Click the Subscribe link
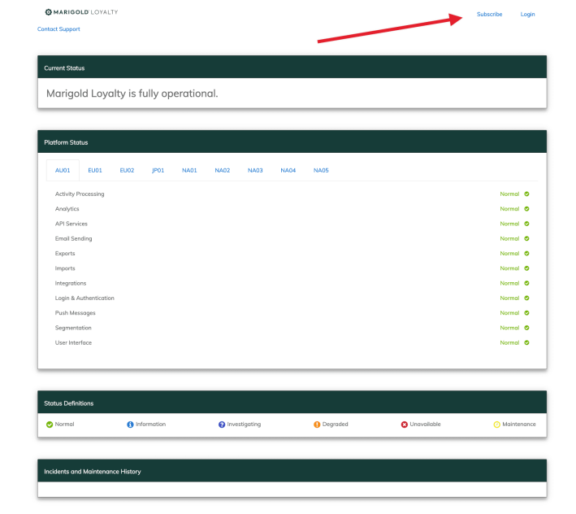Viewport: 576px width, 514px height. tap(489, 15)
